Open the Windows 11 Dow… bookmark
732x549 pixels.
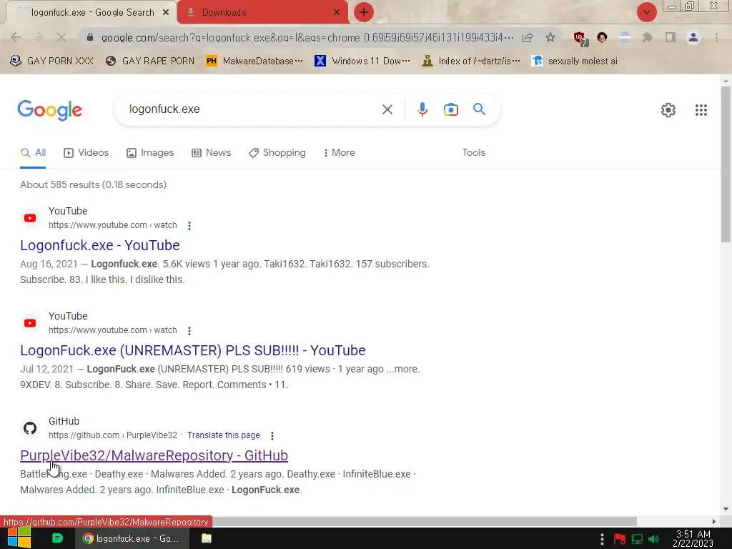[362, 61]
